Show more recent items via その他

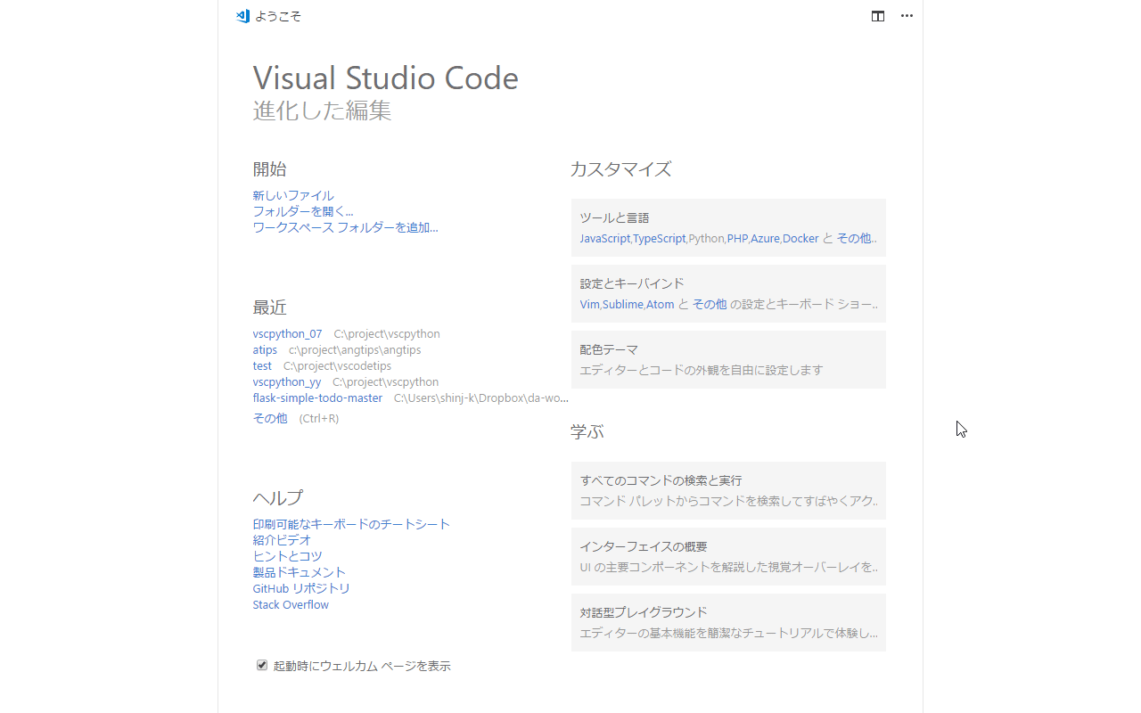pyautogui.click(x=270, y=418)
